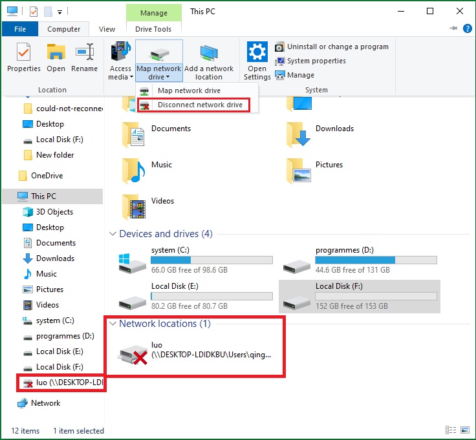Select Desktop under This PC in sidebar
Image resolution: width=476 pixels, height=440 pixels.
43,227
